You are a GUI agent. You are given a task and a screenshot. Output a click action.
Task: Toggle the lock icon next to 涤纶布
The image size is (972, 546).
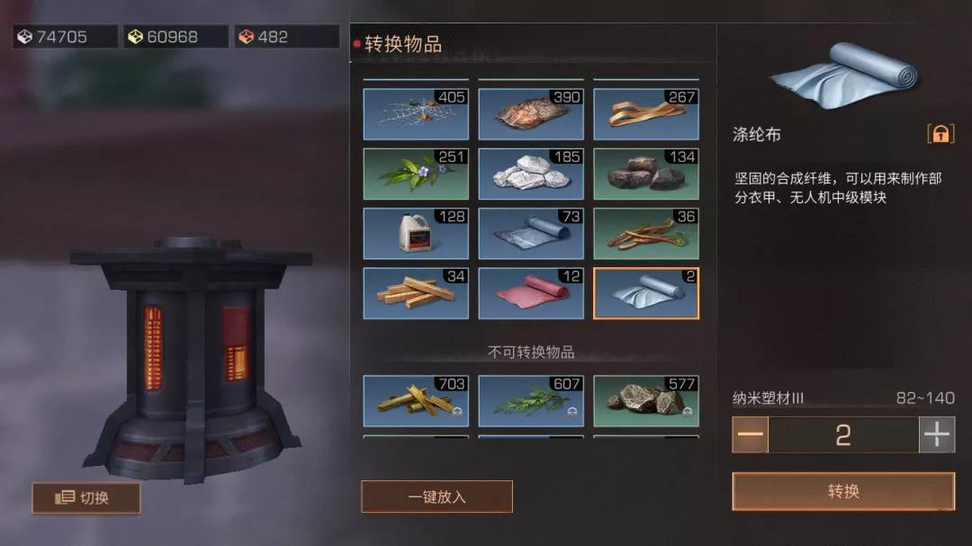point(940,133)
